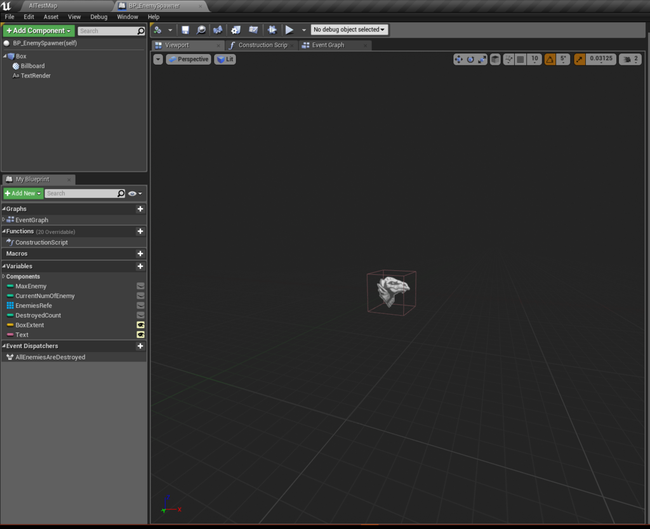Image resolution: width=650 pixels, height=529 pixels.
Task: Open the Debug menu
Action: (x=98, y=17)
